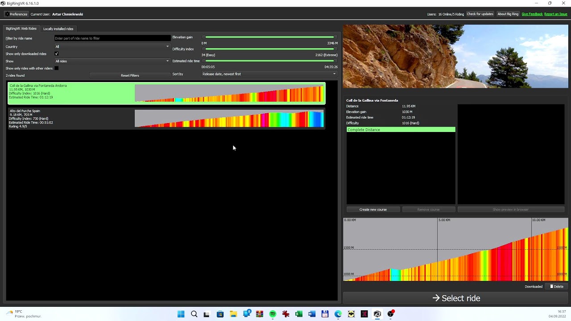Screen dimensions: 571x321
Task: Open the Show rides dropdown
Action: pyautogui.click(x=112, y=61)
